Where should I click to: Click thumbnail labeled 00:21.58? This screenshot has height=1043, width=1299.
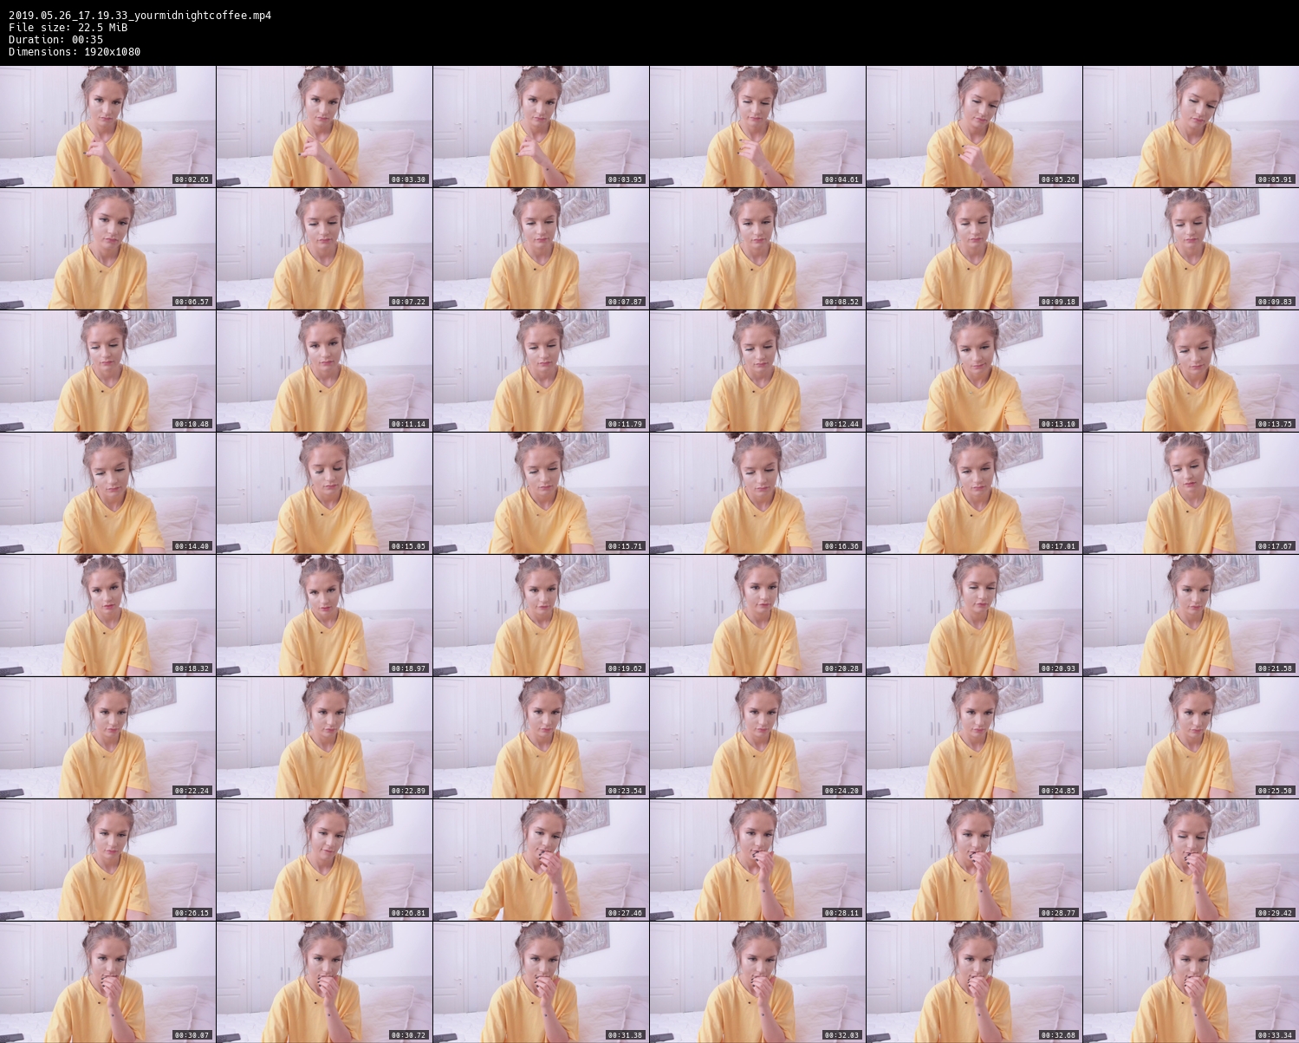tap(1191, 616)
